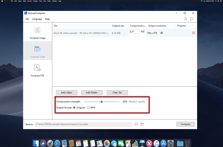
Task: Click the feedback chat bubble icon
Action: pyautogui.click(x=191, y=19)
